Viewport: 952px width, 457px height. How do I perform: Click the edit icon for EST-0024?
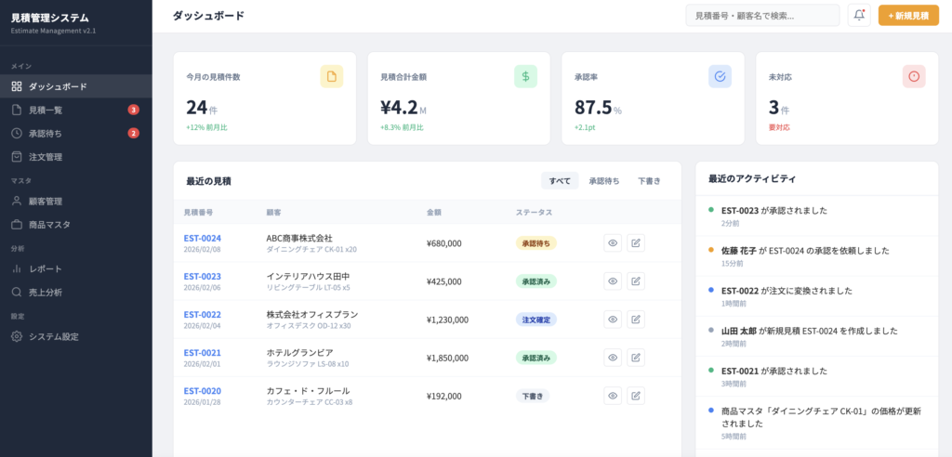tap(636, 243)
